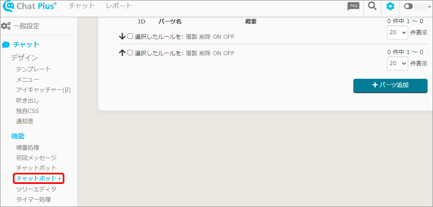Check the upper 選択したルールを checkbox
The height and width of the screenshot is (207, 433).
(x=130, y=36)
